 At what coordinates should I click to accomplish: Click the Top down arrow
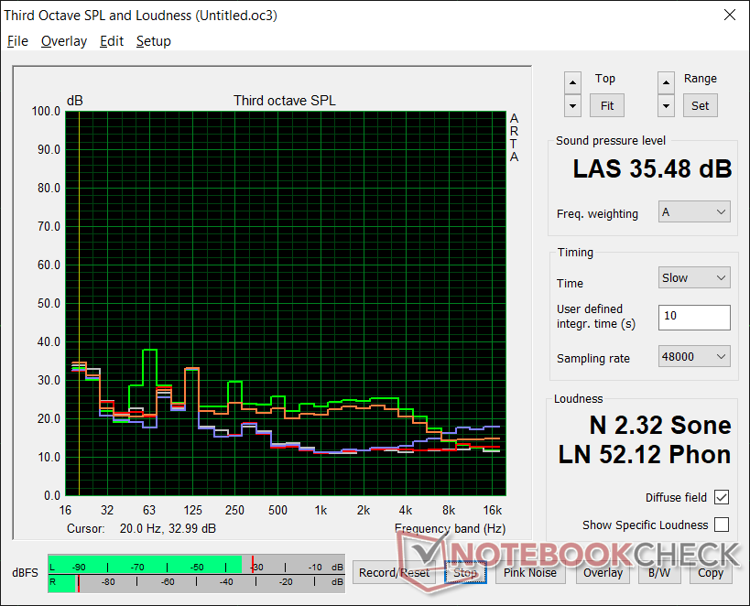click(x=572, y=105)
